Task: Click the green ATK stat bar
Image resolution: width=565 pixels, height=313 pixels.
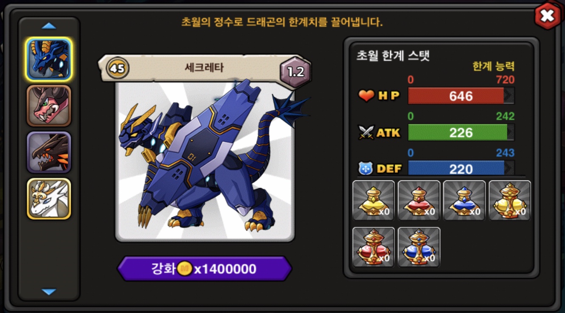Action: (x=461, y=133)
